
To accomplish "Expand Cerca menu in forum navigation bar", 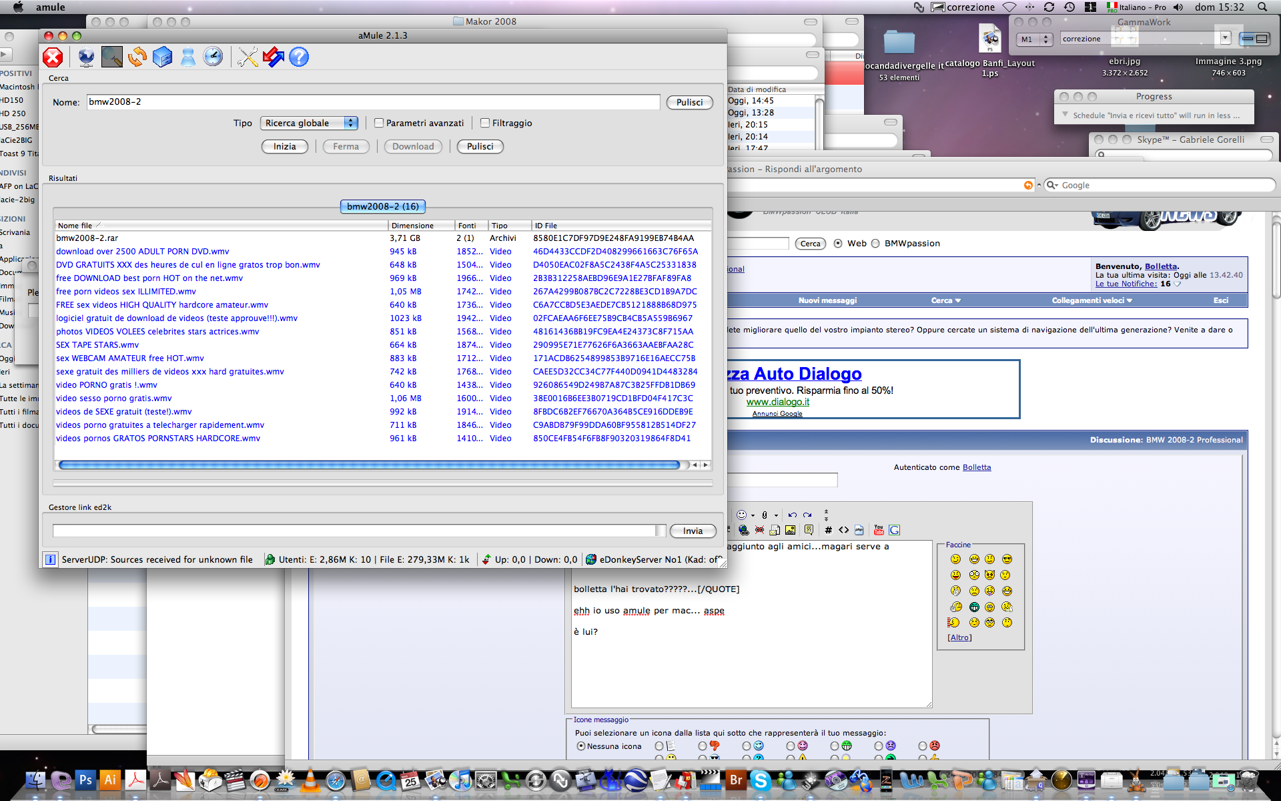I will (945, 300).
